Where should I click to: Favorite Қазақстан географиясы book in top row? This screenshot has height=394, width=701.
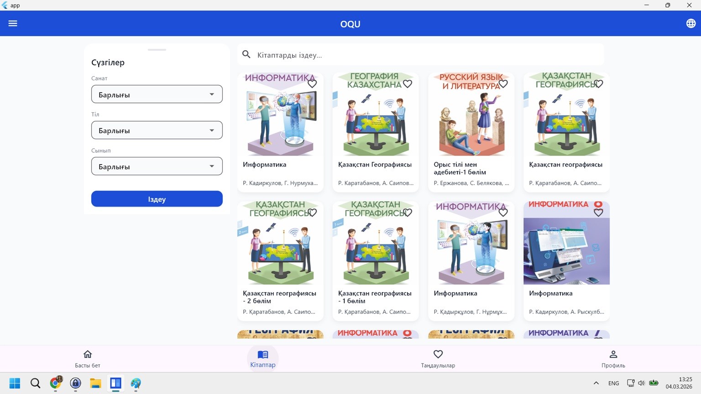tap(598, 84)
